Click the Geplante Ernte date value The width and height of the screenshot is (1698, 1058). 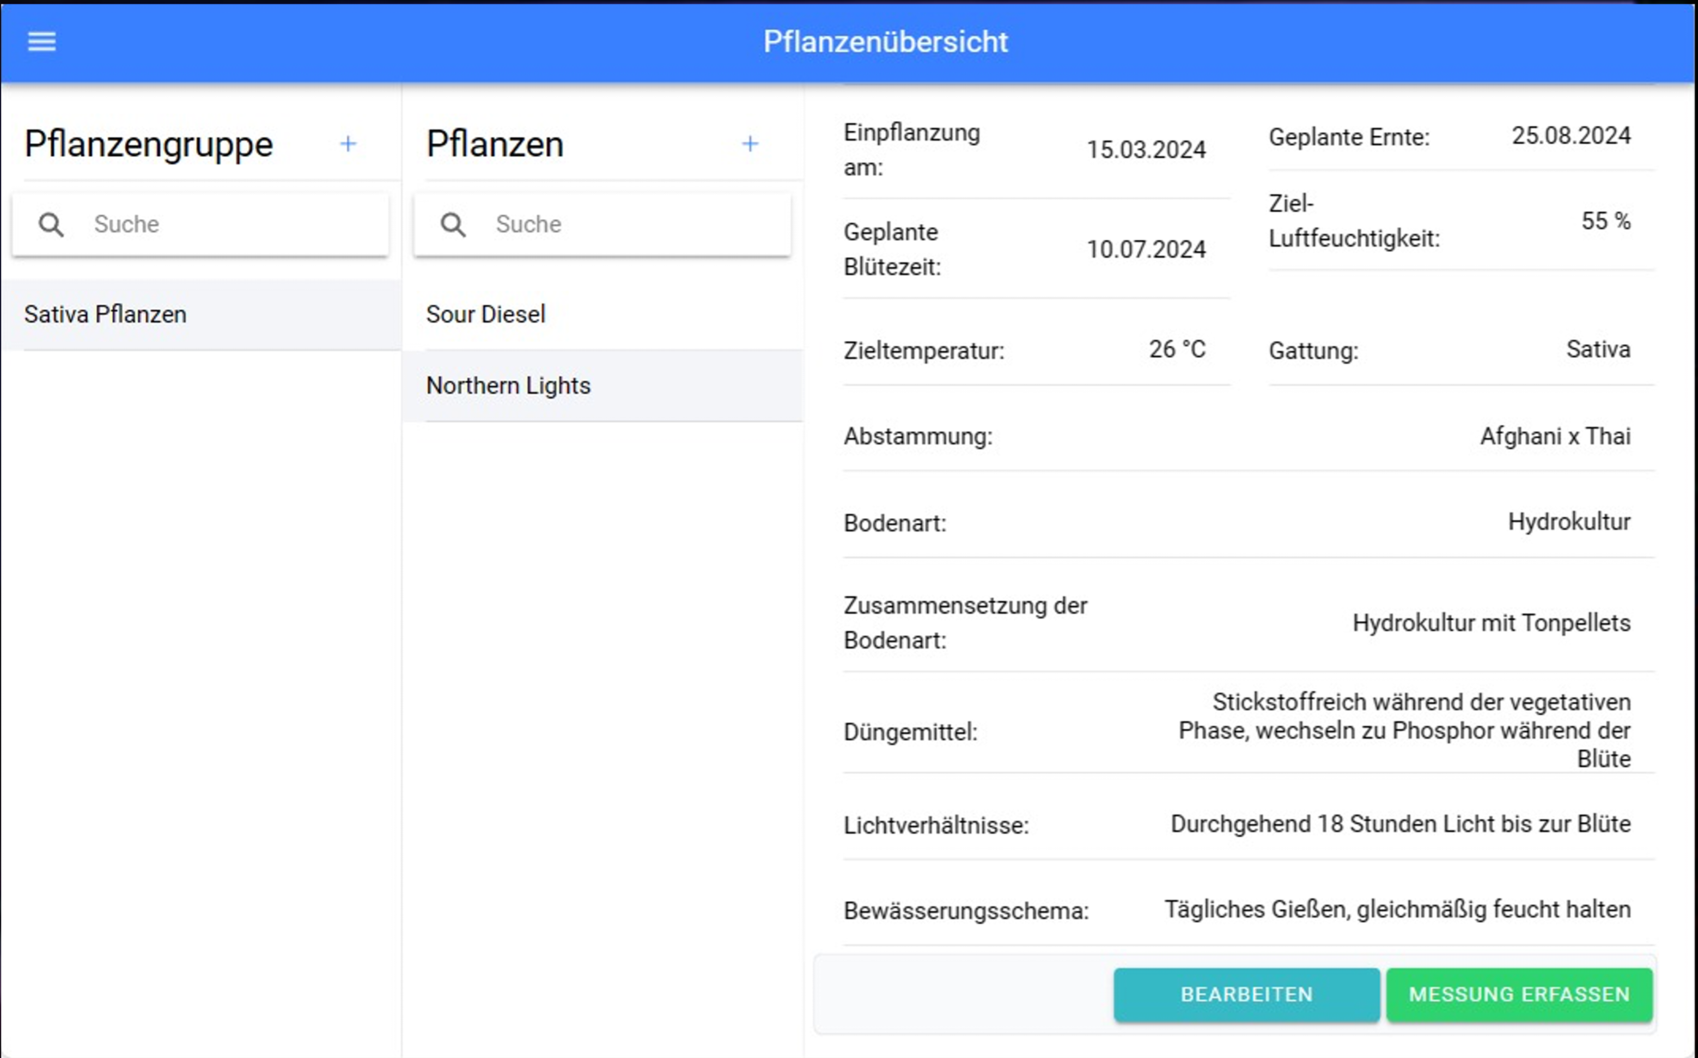point(1571,136)
